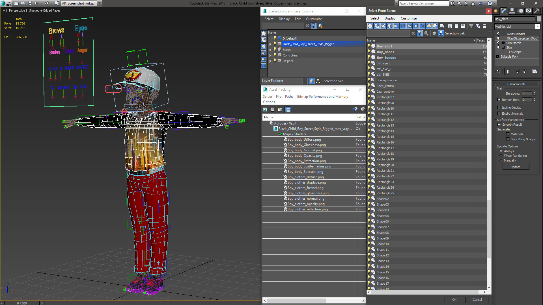Image resolution: width=543 pixels, height=305 pixels.
Task: Click the Skin Morph modifier icon
Action: (498, 43)
